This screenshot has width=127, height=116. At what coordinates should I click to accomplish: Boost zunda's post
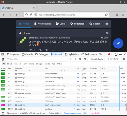pyautogui.click(x=40, y=50)
